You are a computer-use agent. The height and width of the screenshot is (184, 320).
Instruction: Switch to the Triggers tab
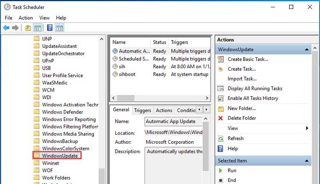coord(142,110)
